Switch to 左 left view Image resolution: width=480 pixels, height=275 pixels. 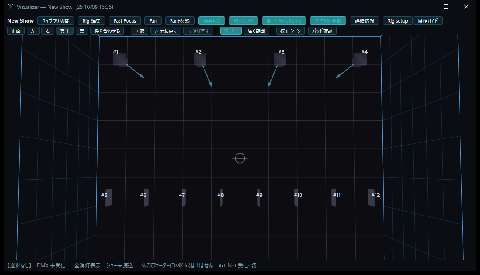tap(33, 31)
